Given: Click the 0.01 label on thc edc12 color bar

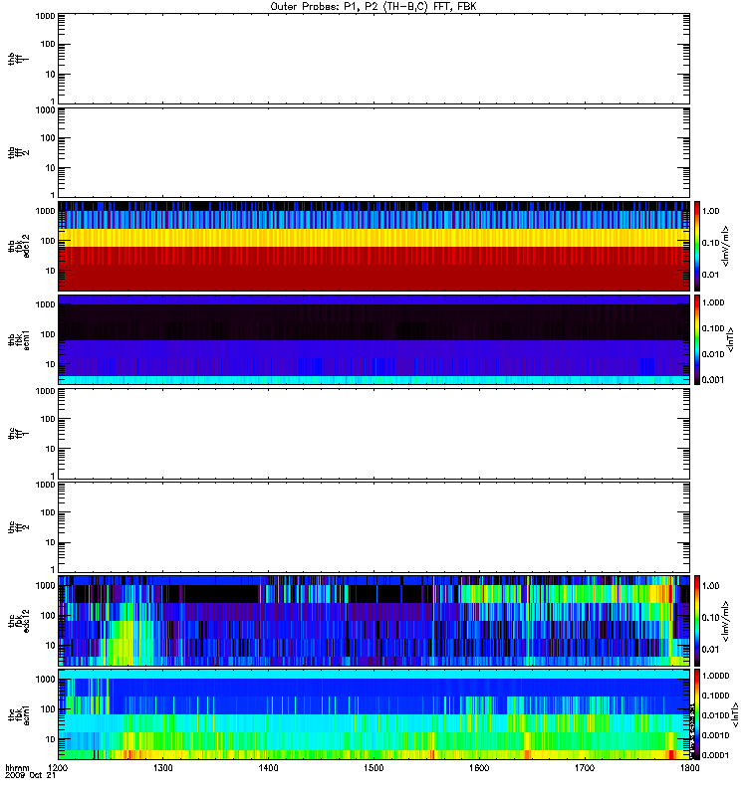Looking at the screenshot, I should (x=711, y=650).
